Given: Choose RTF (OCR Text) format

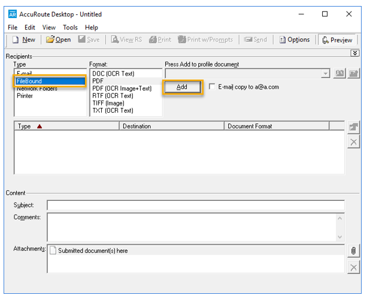Looking at the screenshot, I should 126,96.
